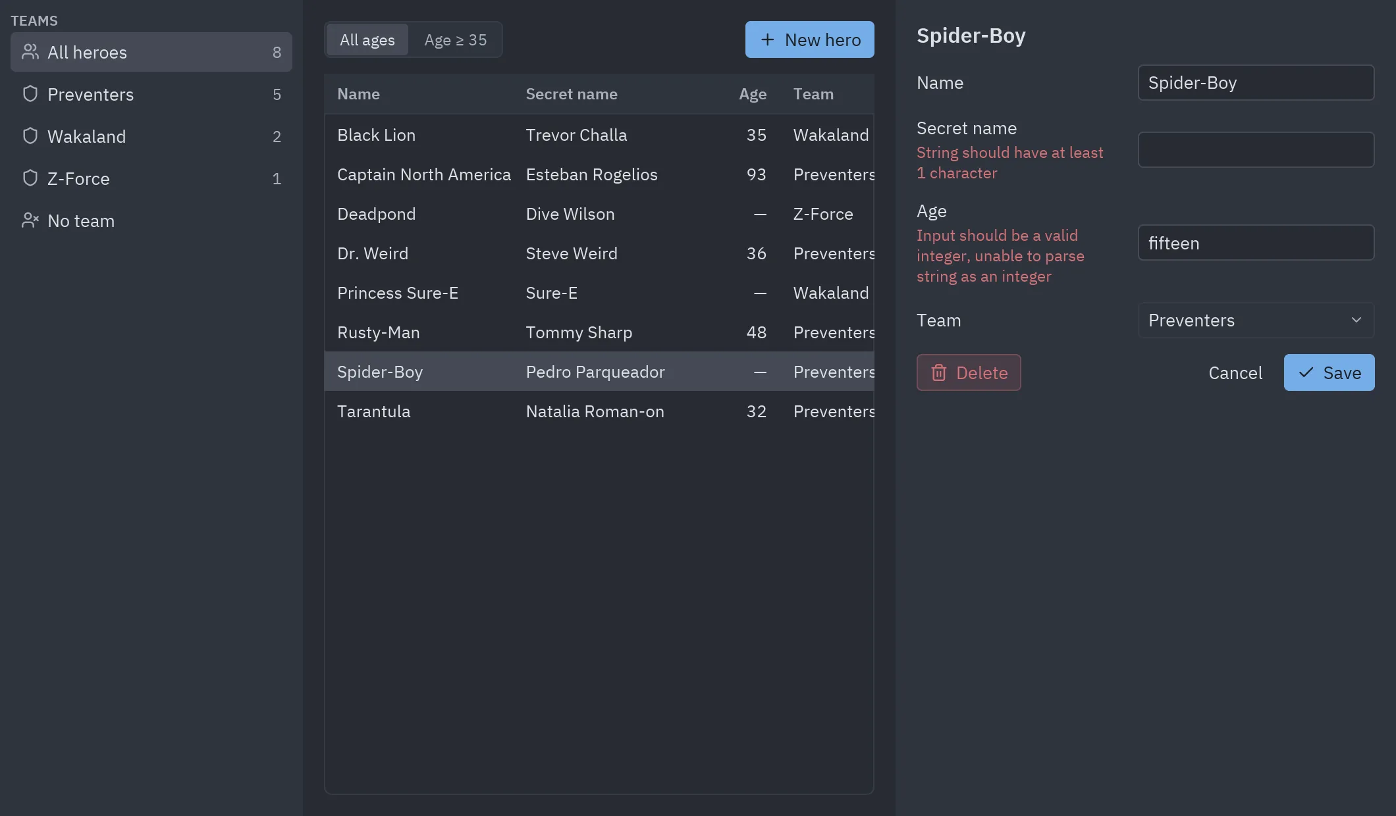Click the No team user-x icon
The width and height of the screenshot is (1396, 816).
click(30, 220)
